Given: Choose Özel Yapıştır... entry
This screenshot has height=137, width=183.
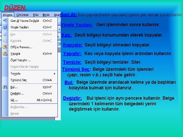Looking at the screenshot, I should coord(33,60).
